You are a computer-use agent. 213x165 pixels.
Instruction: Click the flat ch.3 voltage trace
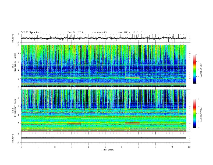[104, 138]
